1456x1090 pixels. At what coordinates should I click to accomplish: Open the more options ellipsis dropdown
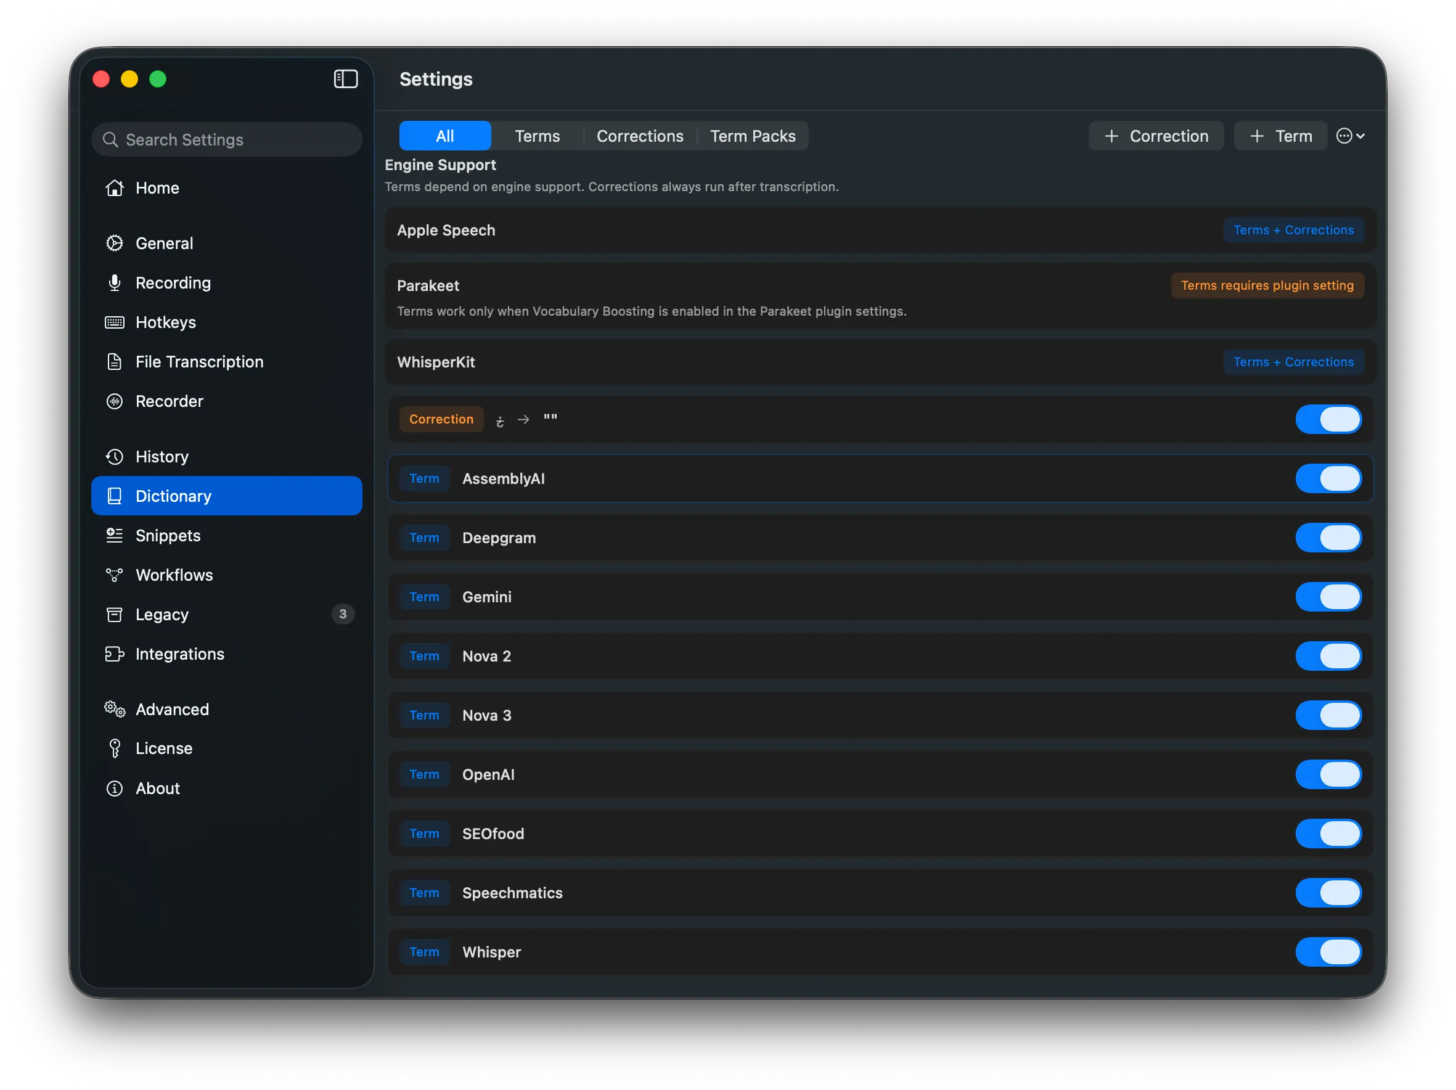1350,136
